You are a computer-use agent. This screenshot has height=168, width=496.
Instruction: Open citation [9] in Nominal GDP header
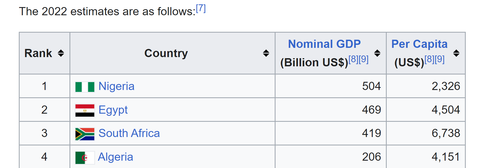tap(364, 59)
